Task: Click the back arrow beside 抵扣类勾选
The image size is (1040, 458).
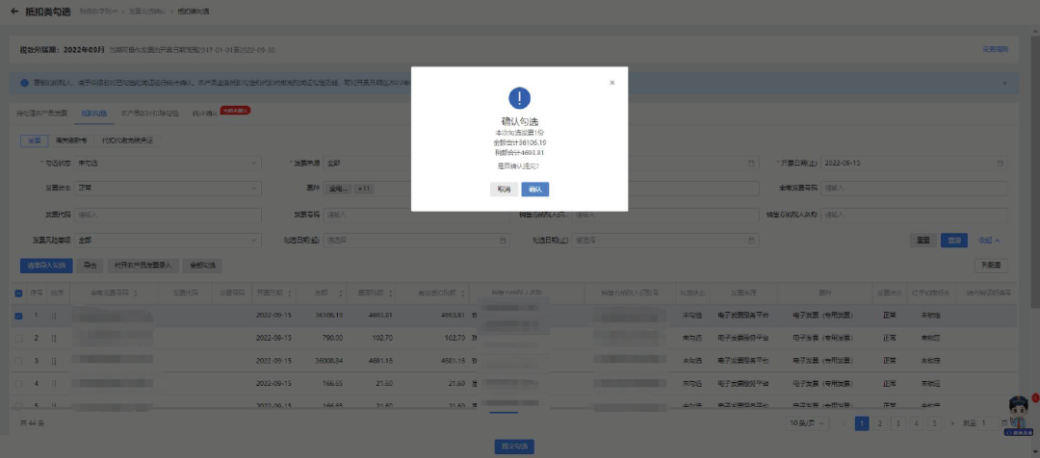Action: click(x=14, y=11)
